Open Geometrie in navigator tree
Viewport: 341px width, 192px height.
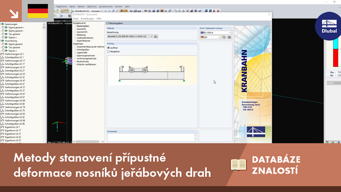81,29
